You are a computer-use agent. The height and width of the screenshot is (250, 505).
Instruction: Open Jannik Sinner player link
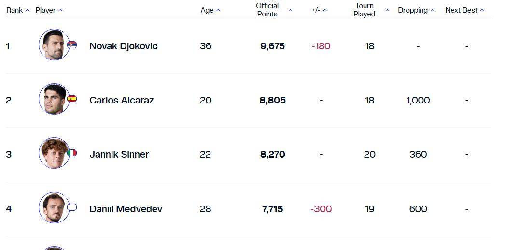tap(119, 154)
